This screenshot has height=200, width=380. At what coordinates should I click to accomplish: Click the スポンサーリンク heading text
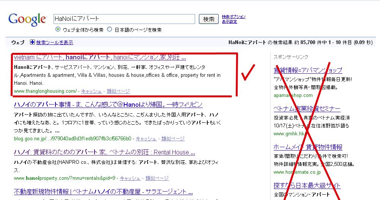point(291,57)
